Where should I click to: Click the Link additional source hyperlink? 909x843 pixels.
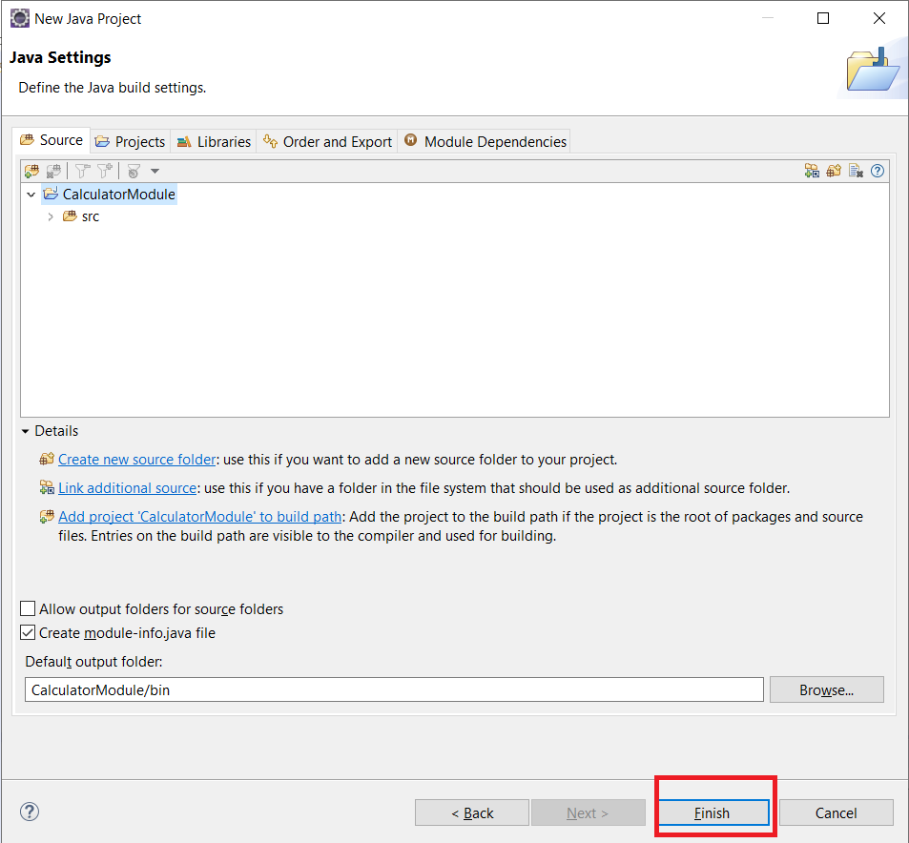pos(127,488)
